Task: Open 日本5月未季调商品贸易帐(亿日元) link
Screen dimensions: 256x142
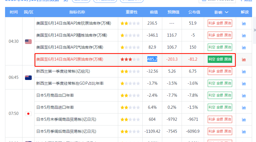Action: pyautogui.click(x=66, y=120)
